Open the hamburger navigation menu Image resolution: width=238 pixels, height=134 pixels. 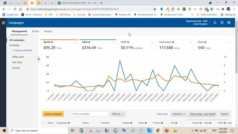pyautogui.click(x=3, y=23)
